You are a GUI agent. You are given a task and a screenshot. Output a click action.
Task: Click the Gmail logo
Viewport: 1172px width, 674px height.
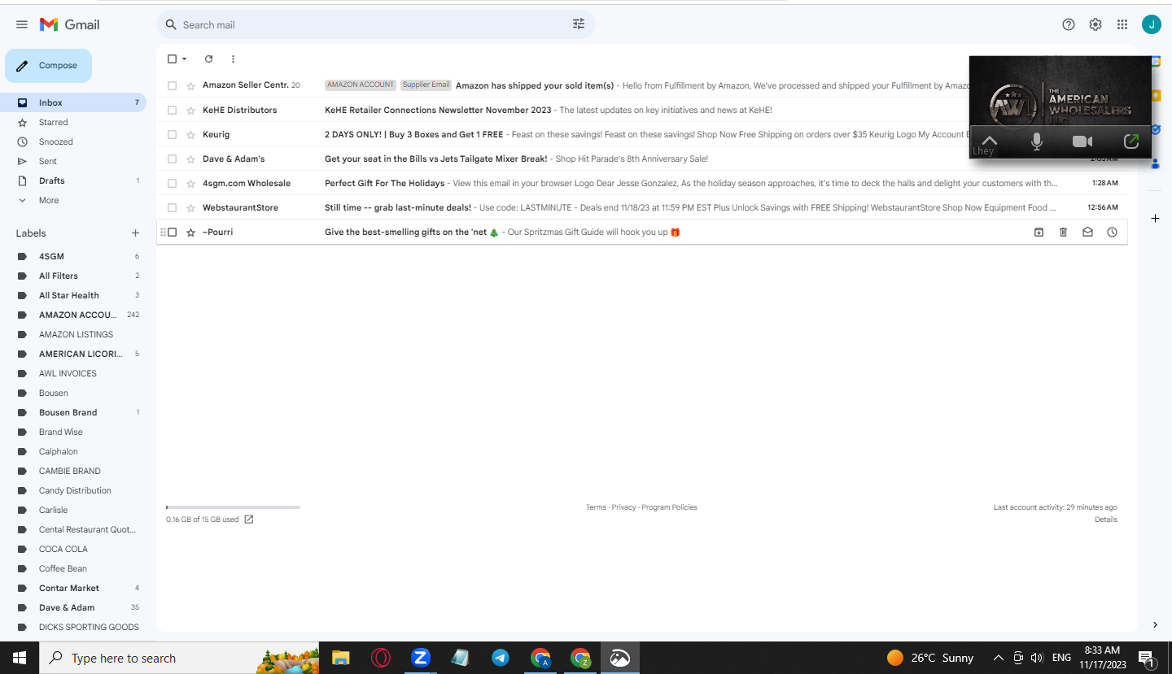click(70, 24)
